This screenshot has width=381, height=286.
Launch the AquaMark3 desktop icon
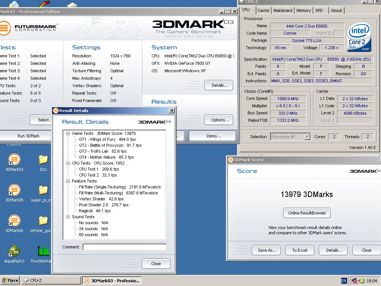[15, 254]
